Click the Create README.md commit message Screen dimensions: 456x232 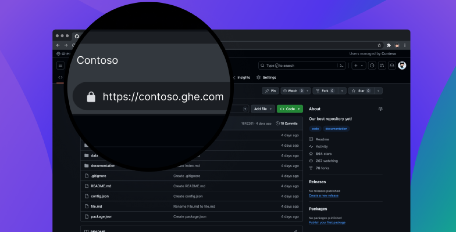pos(189,186)
